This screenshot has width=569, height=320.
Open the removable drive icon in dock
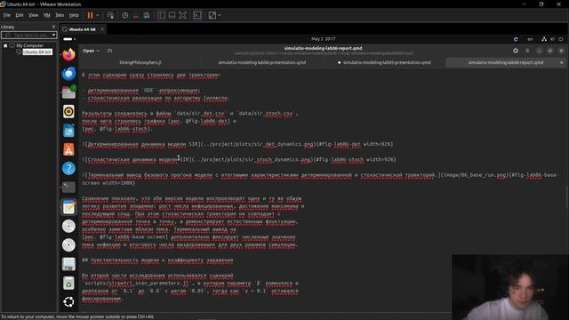pyautogui.click(x=68, y=264)
